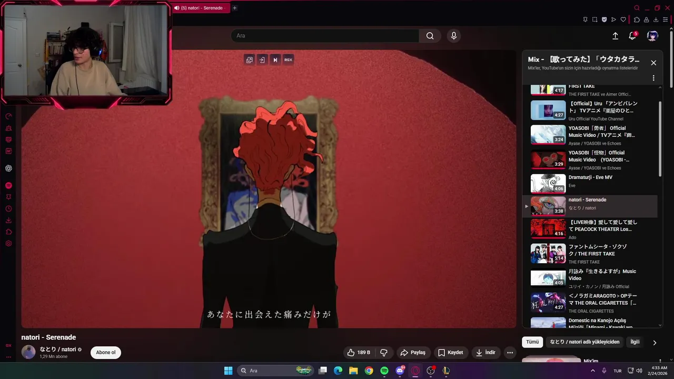Viewport: 674px width, 379px height.
Task: Play YOASOBI 怪物 Official Music Video from playlist
Action: [x=590, y=159]
